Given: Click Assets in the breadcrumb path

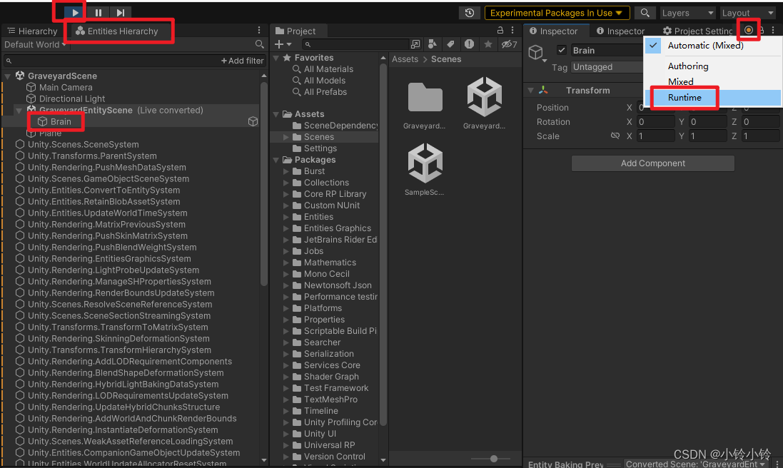Looking at the screenshot, I should (x=405, y=59).
